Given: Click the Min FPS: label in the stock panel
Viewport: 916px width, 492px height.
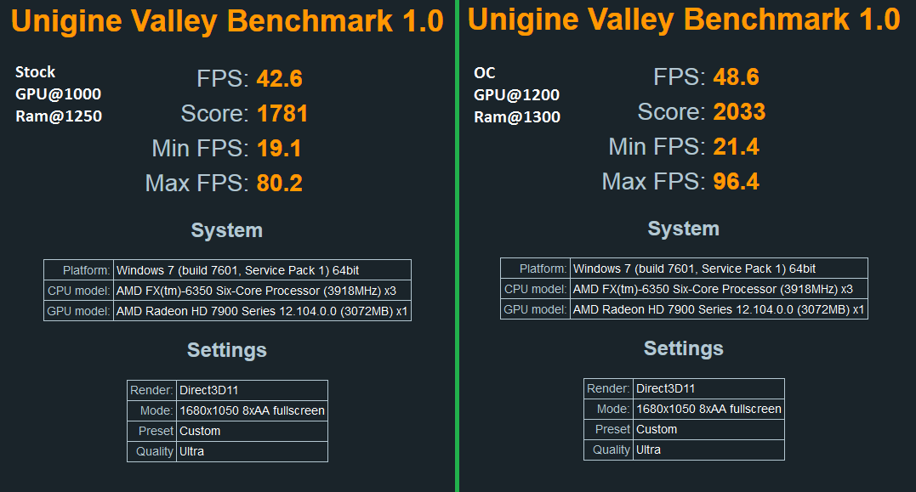Looking at the screenshot, I should tap(201, 148).
